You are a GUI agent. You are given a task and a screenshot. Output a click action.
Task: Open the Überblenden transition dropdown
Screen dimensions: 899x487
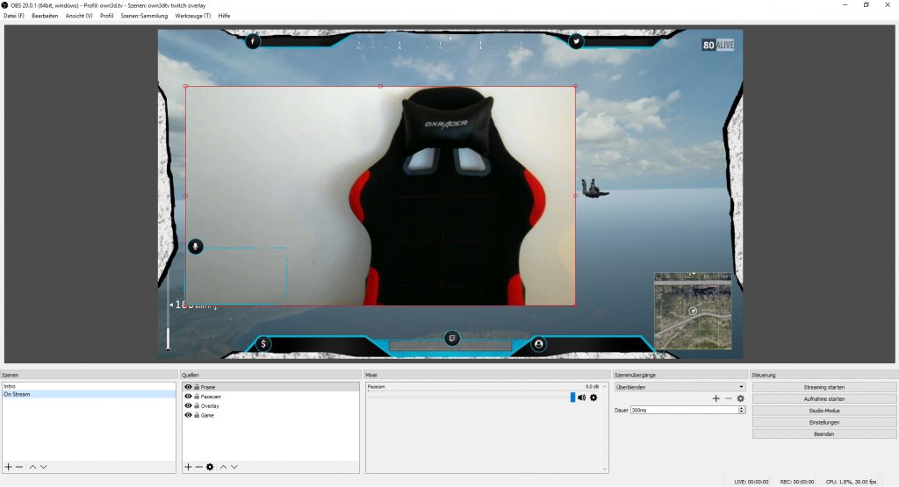pos(680,386)
